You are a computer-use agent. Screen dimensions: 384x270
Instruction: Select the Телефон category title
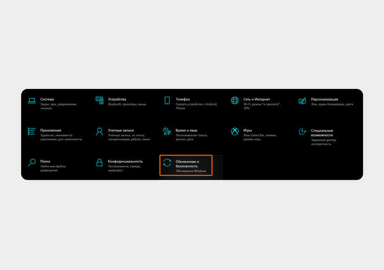point(183,99)
